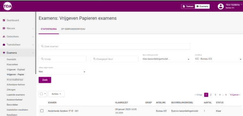Viewport: 243px width, 116px height.
Task: Click the TOA logo in header
Action: click(7, 6)
